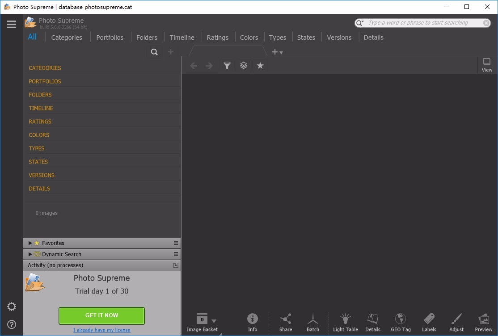Switch to the Colors tab

pos(249,38)
